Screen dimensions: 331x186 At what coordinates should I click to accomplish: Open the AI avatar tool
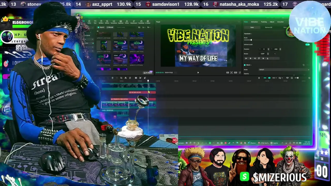click(148, 22)
